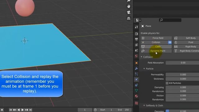Click the pan view hand icon

128,6
